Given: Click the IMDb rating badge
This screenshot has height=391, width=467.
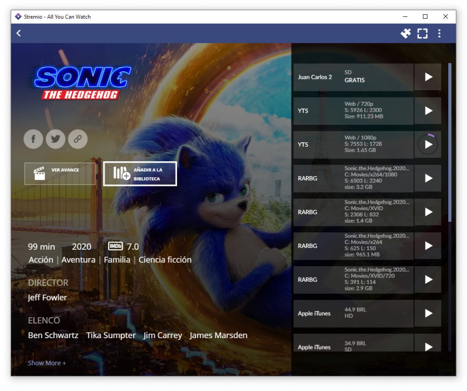Looking at the screenshot, I should [115, 247].
